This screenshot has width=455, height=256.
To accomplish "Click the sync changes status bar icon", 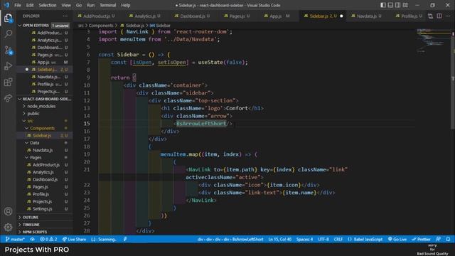I will 32,239.
